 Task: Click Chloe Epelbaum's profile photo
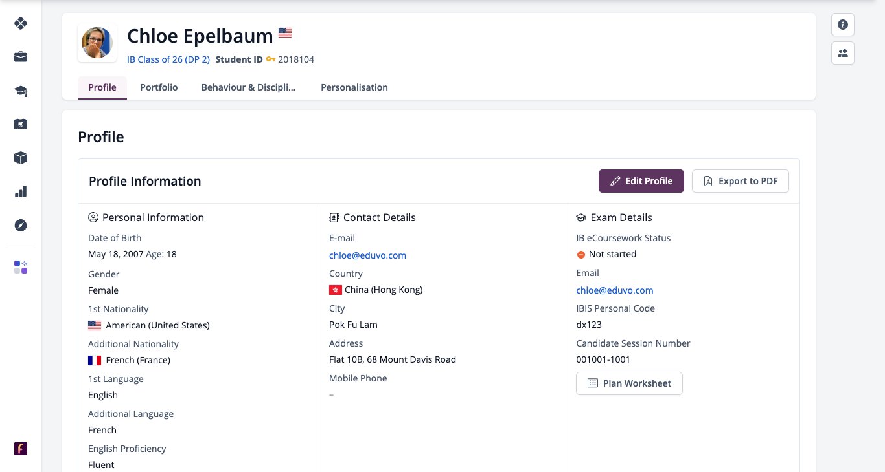[x=97, y=43]
